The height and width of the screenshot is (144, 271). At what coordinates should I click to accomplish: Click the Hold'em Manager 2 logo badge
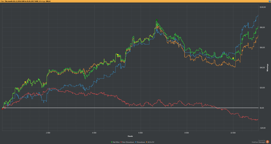[268, 142]
